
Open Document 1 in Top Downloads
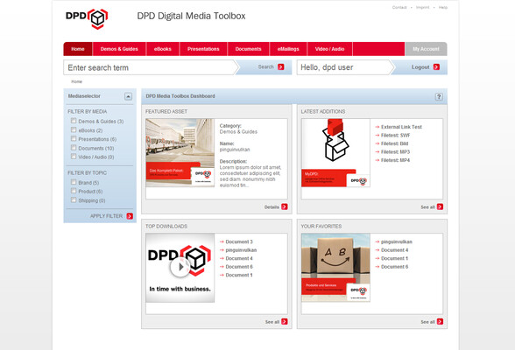point(239,276)
